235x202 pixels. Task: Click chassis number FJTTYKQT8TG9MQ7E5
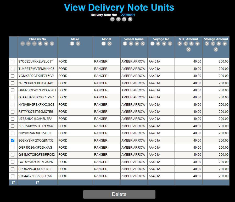(36, 112)
